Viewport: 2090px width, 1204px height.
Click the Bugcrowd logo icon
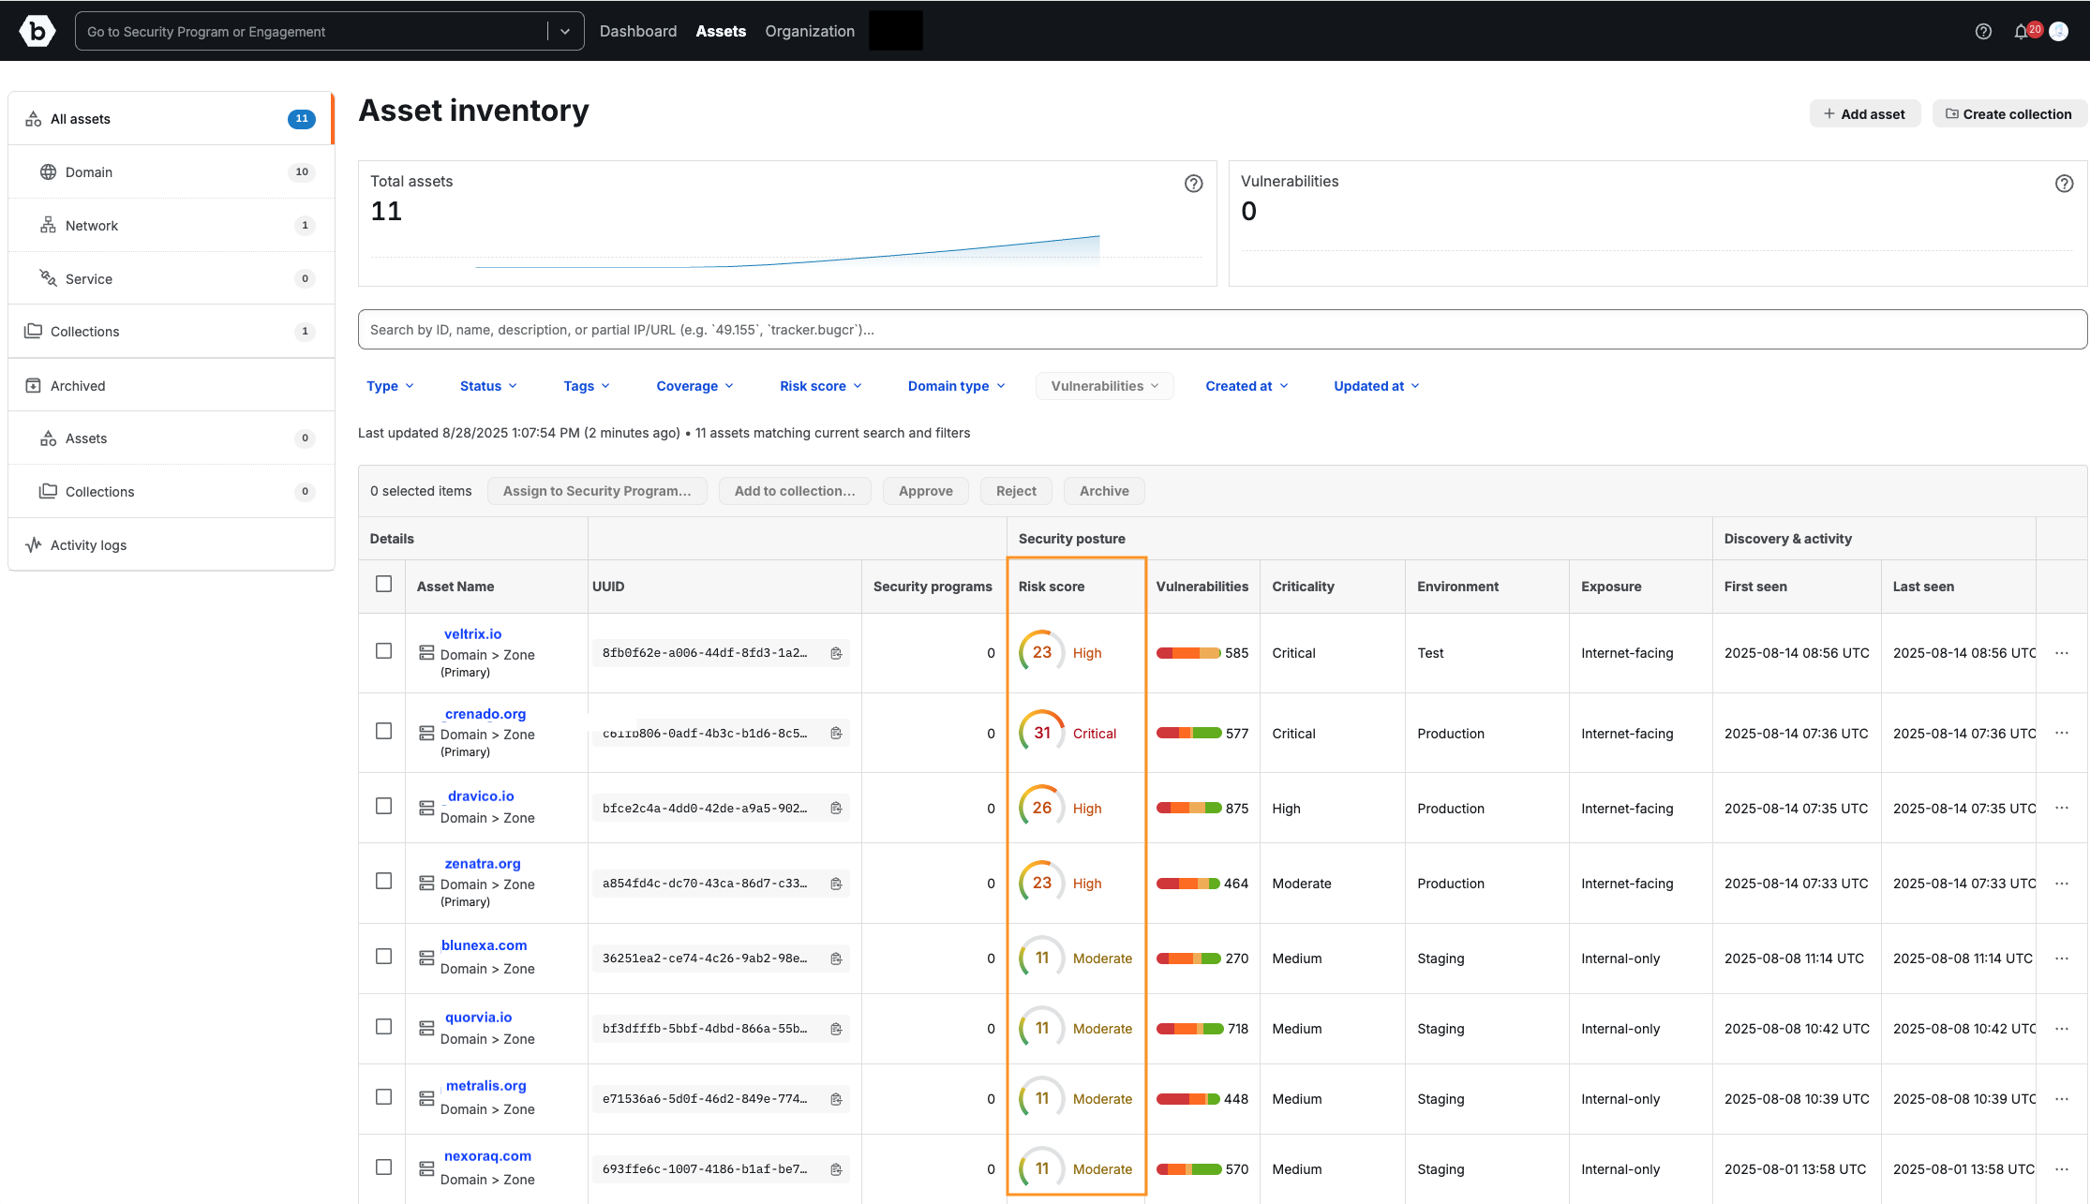[37, 31]
